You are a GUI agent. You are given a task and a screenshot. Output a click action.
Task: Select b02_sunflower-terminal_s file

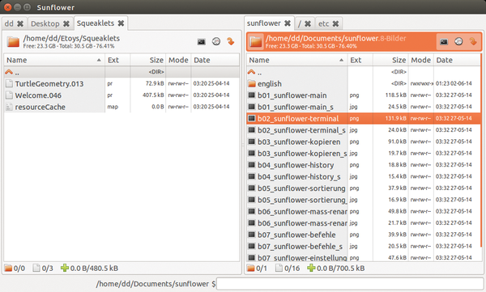(363, 130)
